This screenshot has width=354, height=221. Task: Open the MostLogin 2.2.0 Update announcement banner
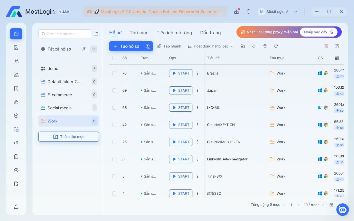pyautogui.click(x=155, y=12)
